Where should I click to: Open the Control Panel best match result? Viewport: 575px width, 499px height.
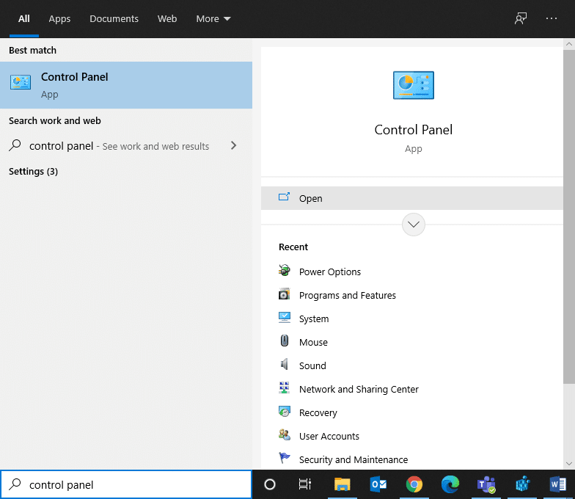tap(125, 85)
